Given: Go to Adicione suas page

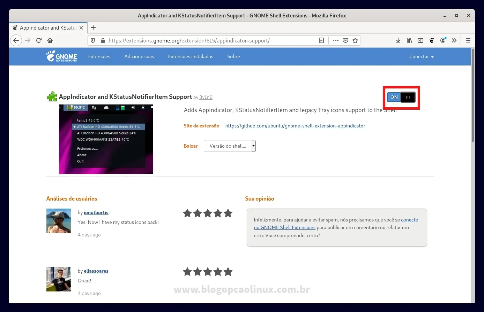Looking at the screenshot, I should point(139,56).
